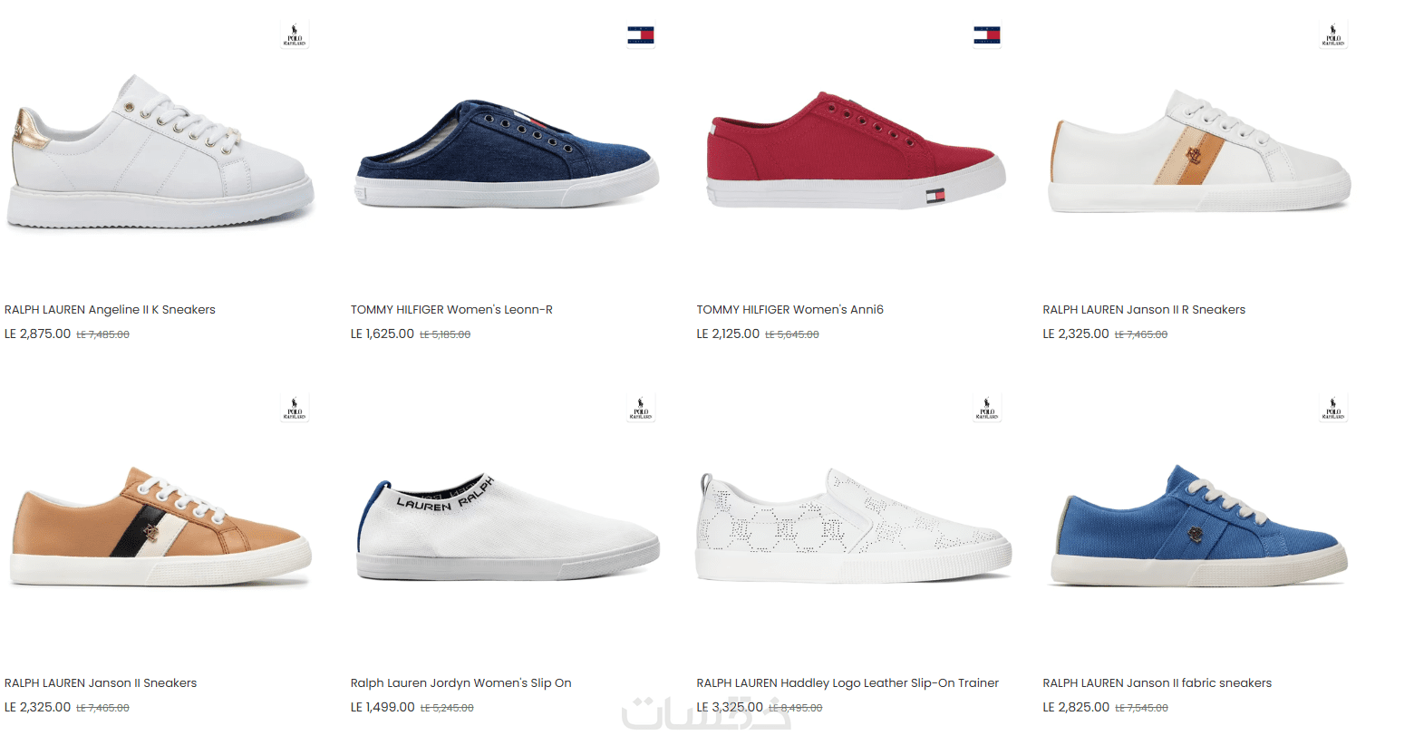Click Polo logo above tan Janson II sneakers
This screenshot has height=745, width=1414.
[x=295, y=409]
